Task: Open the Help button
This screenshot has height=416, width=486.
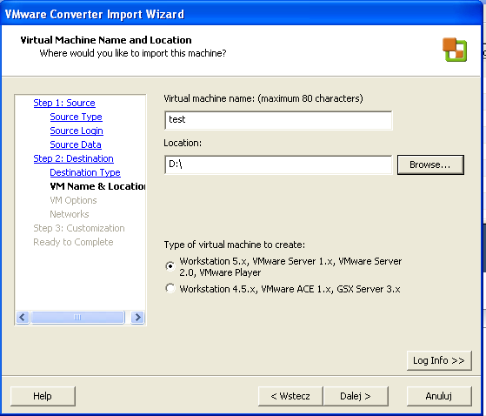Action: (x=43, y=396)
